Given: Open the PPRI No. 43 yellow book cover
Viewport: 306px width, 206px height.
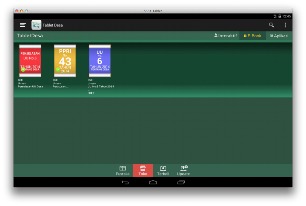Looking at the screenshot, I should [65, 61].
